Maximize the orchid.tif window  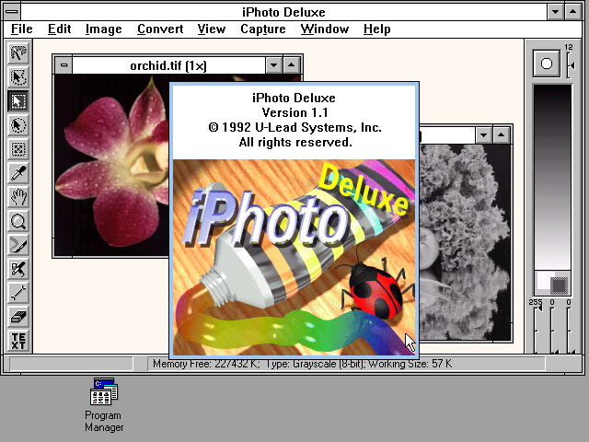click(x=292, y=65)
